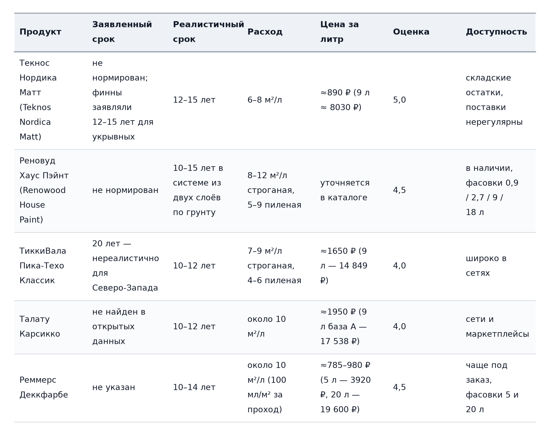Click the Талату Карсикко product cell

tap(40, 327)
